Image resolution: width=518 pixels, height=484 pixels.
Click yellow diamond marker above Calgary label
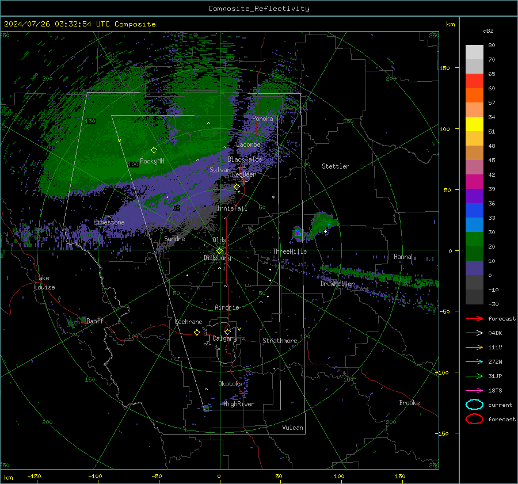coord(227,331)
